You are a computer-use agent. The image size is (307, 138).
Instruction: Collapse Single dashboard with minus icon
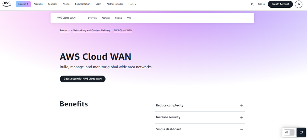point(242,129)
